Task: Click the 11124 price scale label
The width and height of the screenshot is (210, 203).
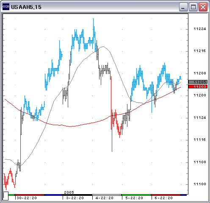Action: pos(200,118)
